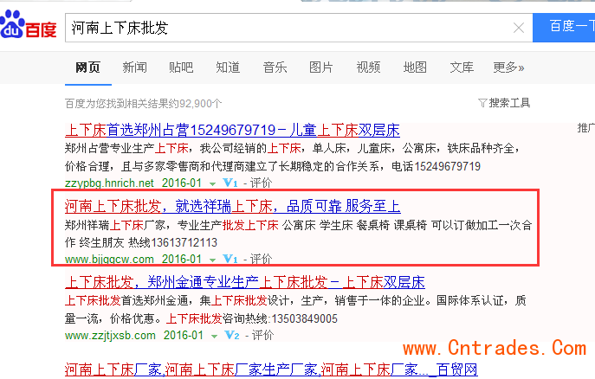Open the 音乐 tab
The height and width of the screenshot is (379, 595).
275,67
